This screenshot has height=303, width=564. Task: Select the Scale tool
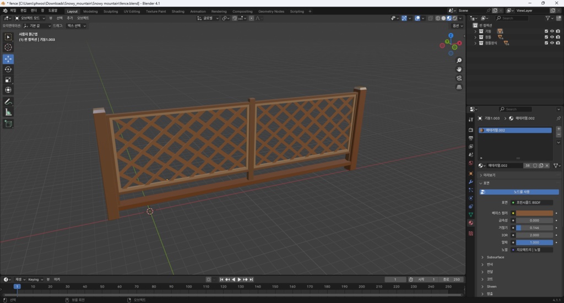click(8, 79)
